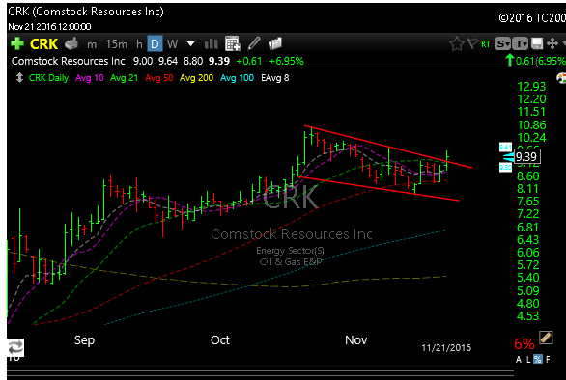Click the save floppy disk icon
Viewport: 566px width, 380px height.
pos(537,44)
